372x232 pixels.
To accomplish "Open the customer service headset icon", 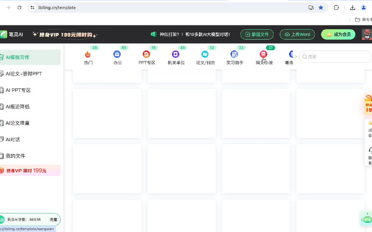I will pos(370,150).
